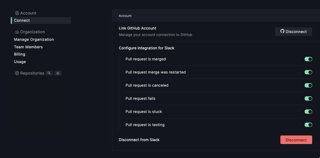Toggle 'Pull request is stuck' switch
320x158 pixels.
[x=308, y=112]
